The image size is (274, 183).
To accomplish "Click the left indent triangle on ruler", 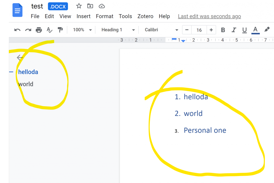I will [183, 41].
